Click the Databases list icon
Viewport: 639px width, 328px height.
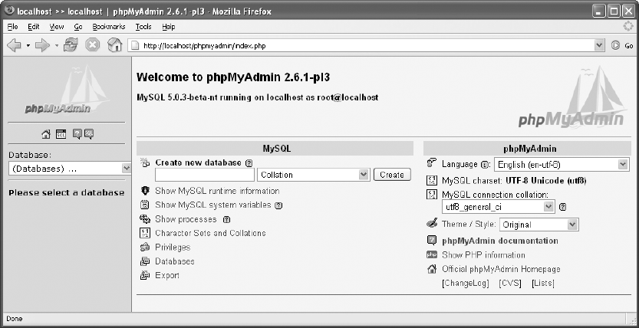145,261
